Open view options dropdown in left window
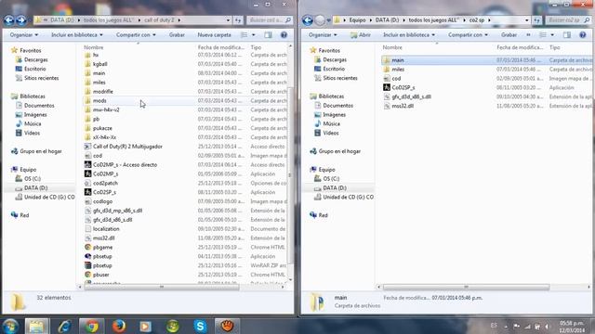The height and width of the screenshot is (334, 595). (254, 35)
